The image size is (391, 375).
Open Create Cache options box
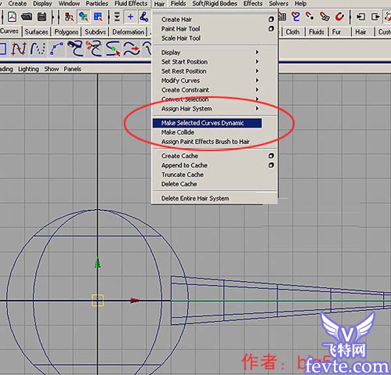pyautogui.click(x=271, y=156)
